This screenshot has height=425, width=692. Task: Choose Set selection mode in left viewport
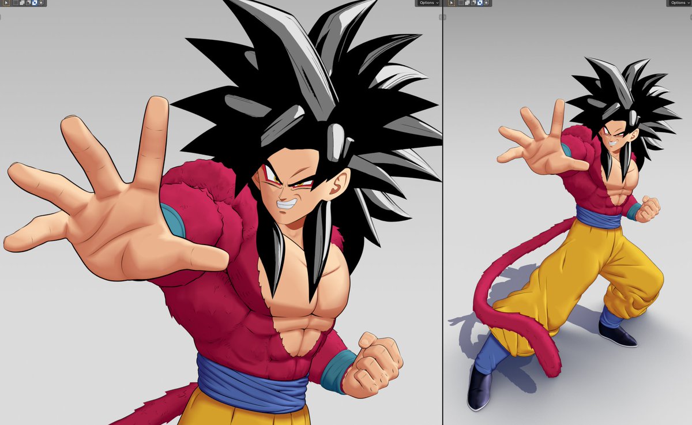16,3
